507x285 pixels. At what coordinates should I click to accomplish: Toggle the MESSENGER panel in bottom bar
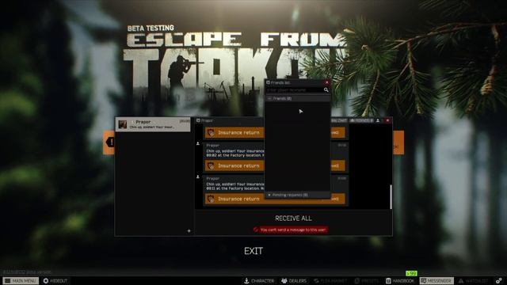tap(436, 281)
